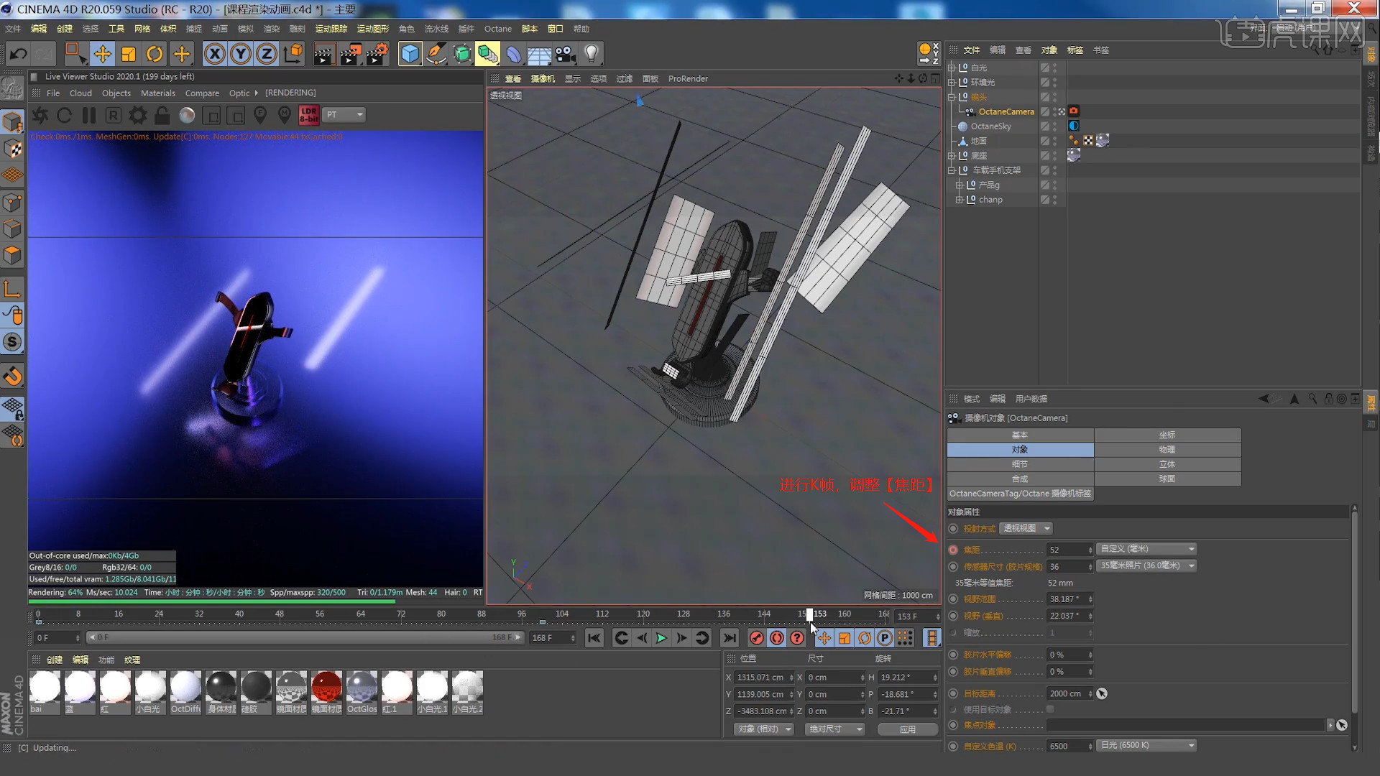Click the LDR 8-bit button in the live viewer
This screenshot has height=776, width=1380.
pos(308,114)
